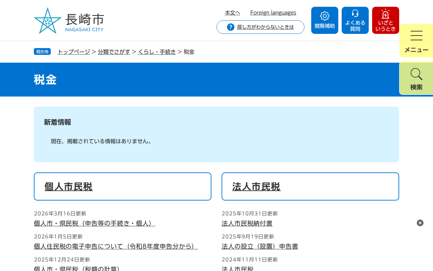The height and width of the screenshot is (271, 433).
Task: Click the 2024年11月11日更新 date text
Action: [250, 259]
